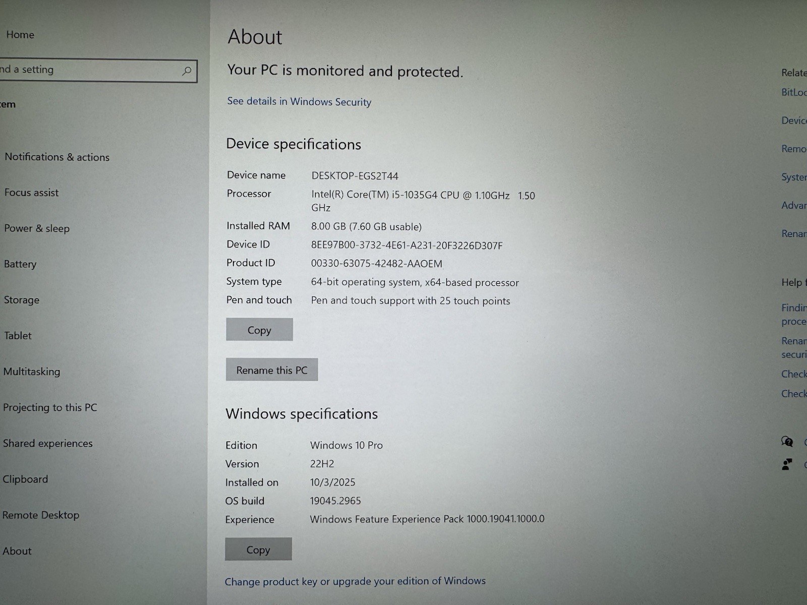Open Storage settings

coord(21,300)
